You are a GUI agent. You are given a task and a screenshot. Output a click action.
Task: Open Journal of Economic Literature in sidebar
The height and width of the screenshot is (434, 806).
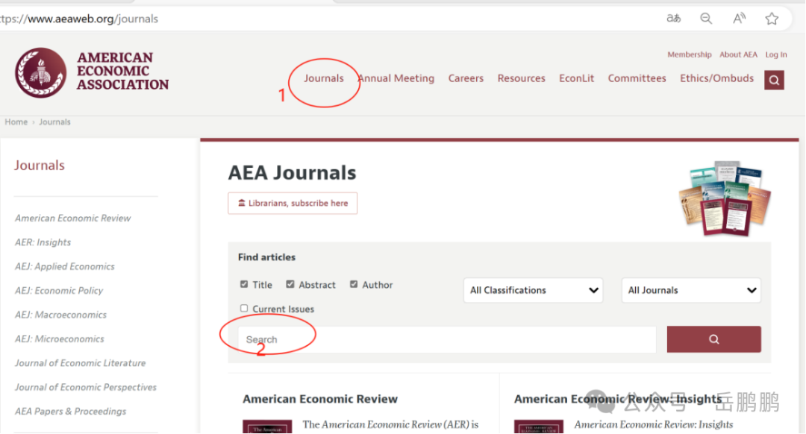[80, 362]
